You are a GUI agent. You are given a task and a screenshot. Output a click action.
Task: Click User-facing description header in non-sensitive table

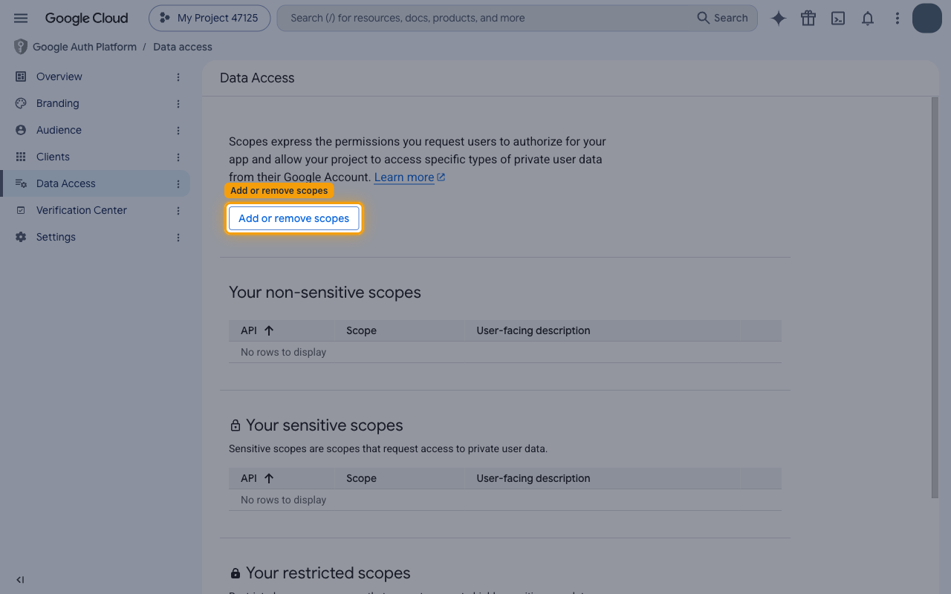533,330
